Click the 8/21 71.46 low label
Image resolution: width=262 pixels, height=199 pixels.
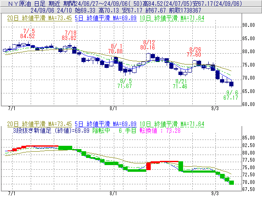point(180,84)
